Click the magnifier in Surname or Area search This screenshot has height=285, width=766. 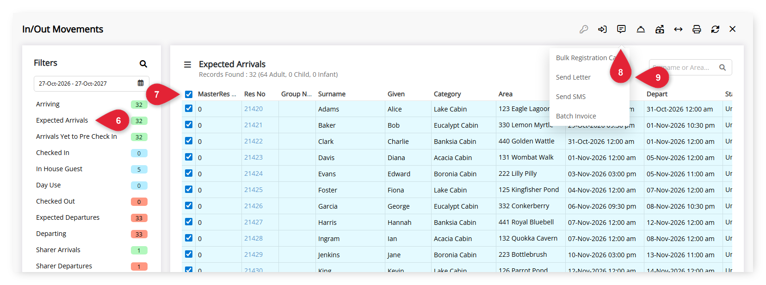point(723,68)
